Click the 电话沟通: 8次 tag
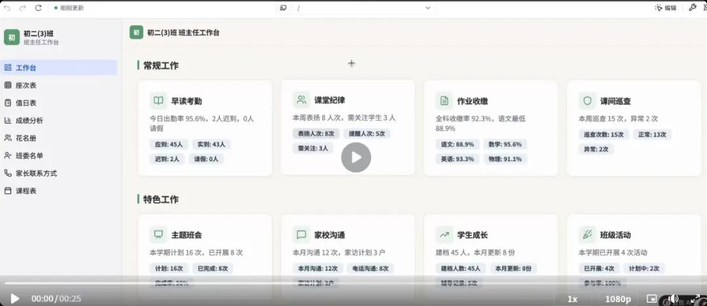This screenshot has width=707, height=306. pyautogui.click(x=371, y=269)
